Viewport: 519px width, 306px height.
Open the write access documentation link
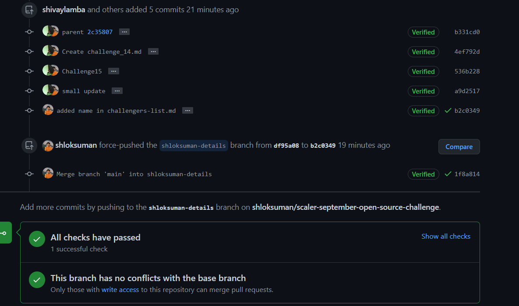click(120, 289)
